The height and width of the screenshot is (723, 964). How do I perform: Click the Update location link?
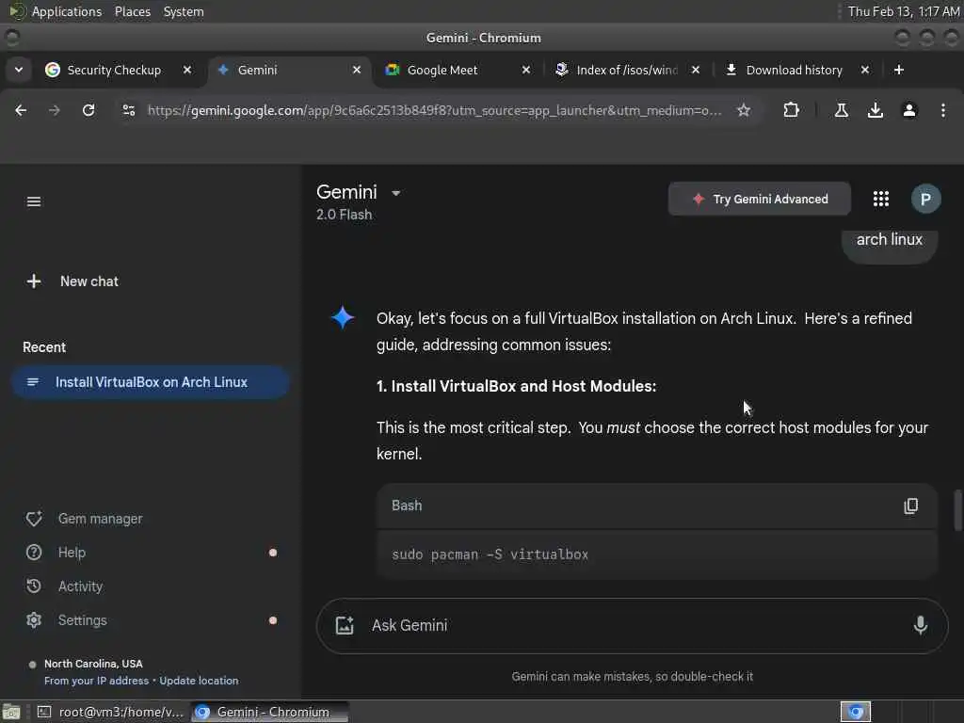point(199,681)
